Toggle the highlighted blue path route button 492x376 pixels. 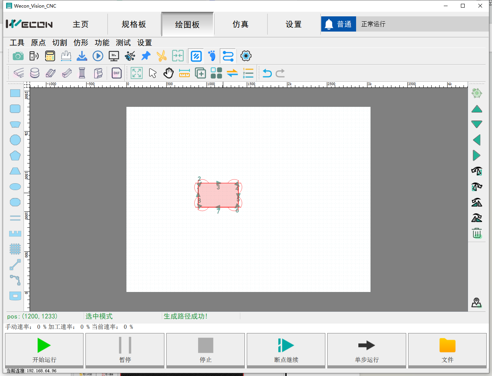228,56
